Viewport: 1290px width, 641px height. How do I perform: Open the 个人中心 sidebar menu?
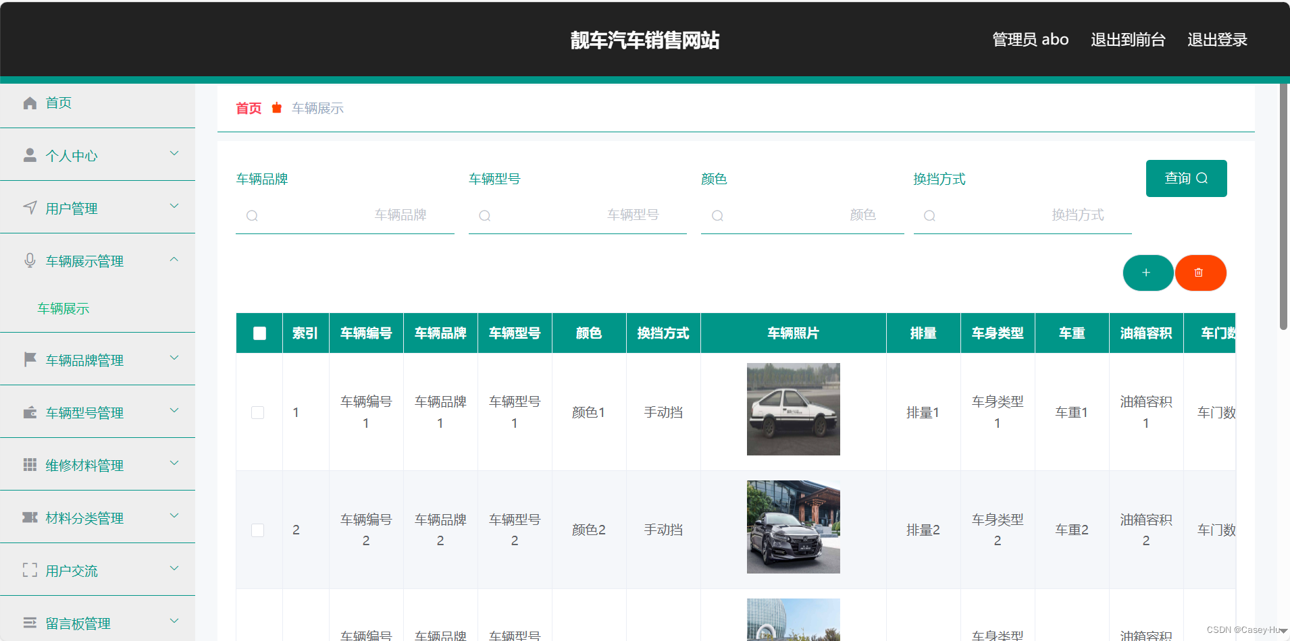97,155
